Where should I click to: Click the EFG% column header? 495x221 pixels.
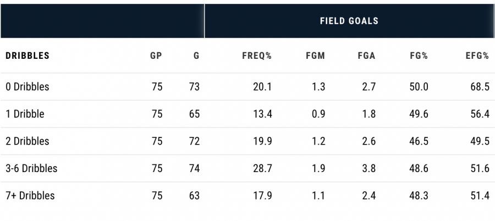[477, 56]
